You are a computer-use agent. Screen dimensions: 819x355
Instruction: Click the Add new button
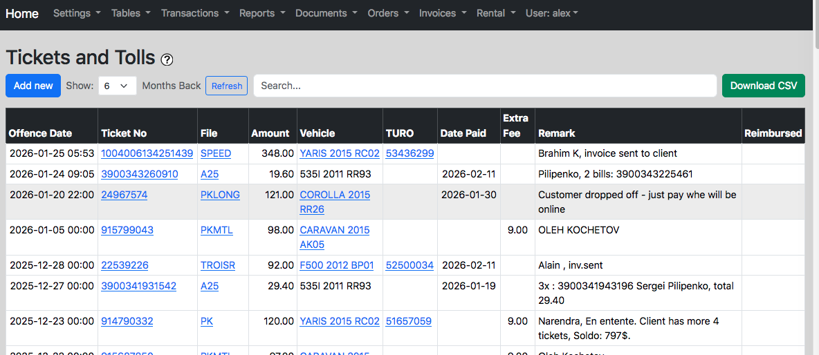(x=33, y=86)
